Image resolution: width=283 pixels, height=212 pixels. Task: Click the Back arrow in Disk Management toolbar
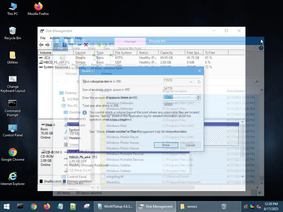pyautogui.click(x=41, y=45)
